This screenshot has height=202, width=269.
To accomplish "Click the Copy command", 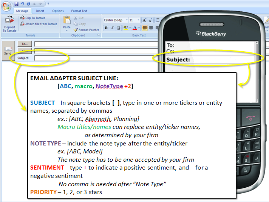I will 80,24.
